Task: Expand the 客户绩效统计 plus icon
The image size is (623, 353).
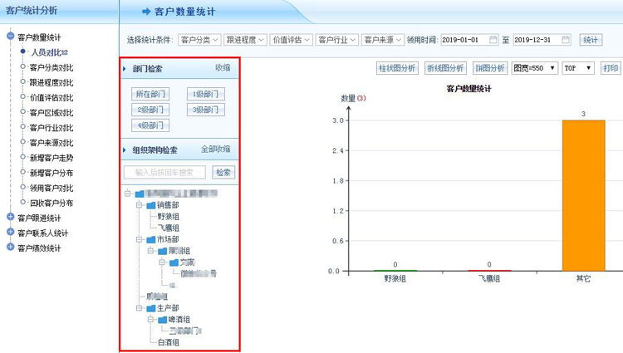Action: pos(10,247)
